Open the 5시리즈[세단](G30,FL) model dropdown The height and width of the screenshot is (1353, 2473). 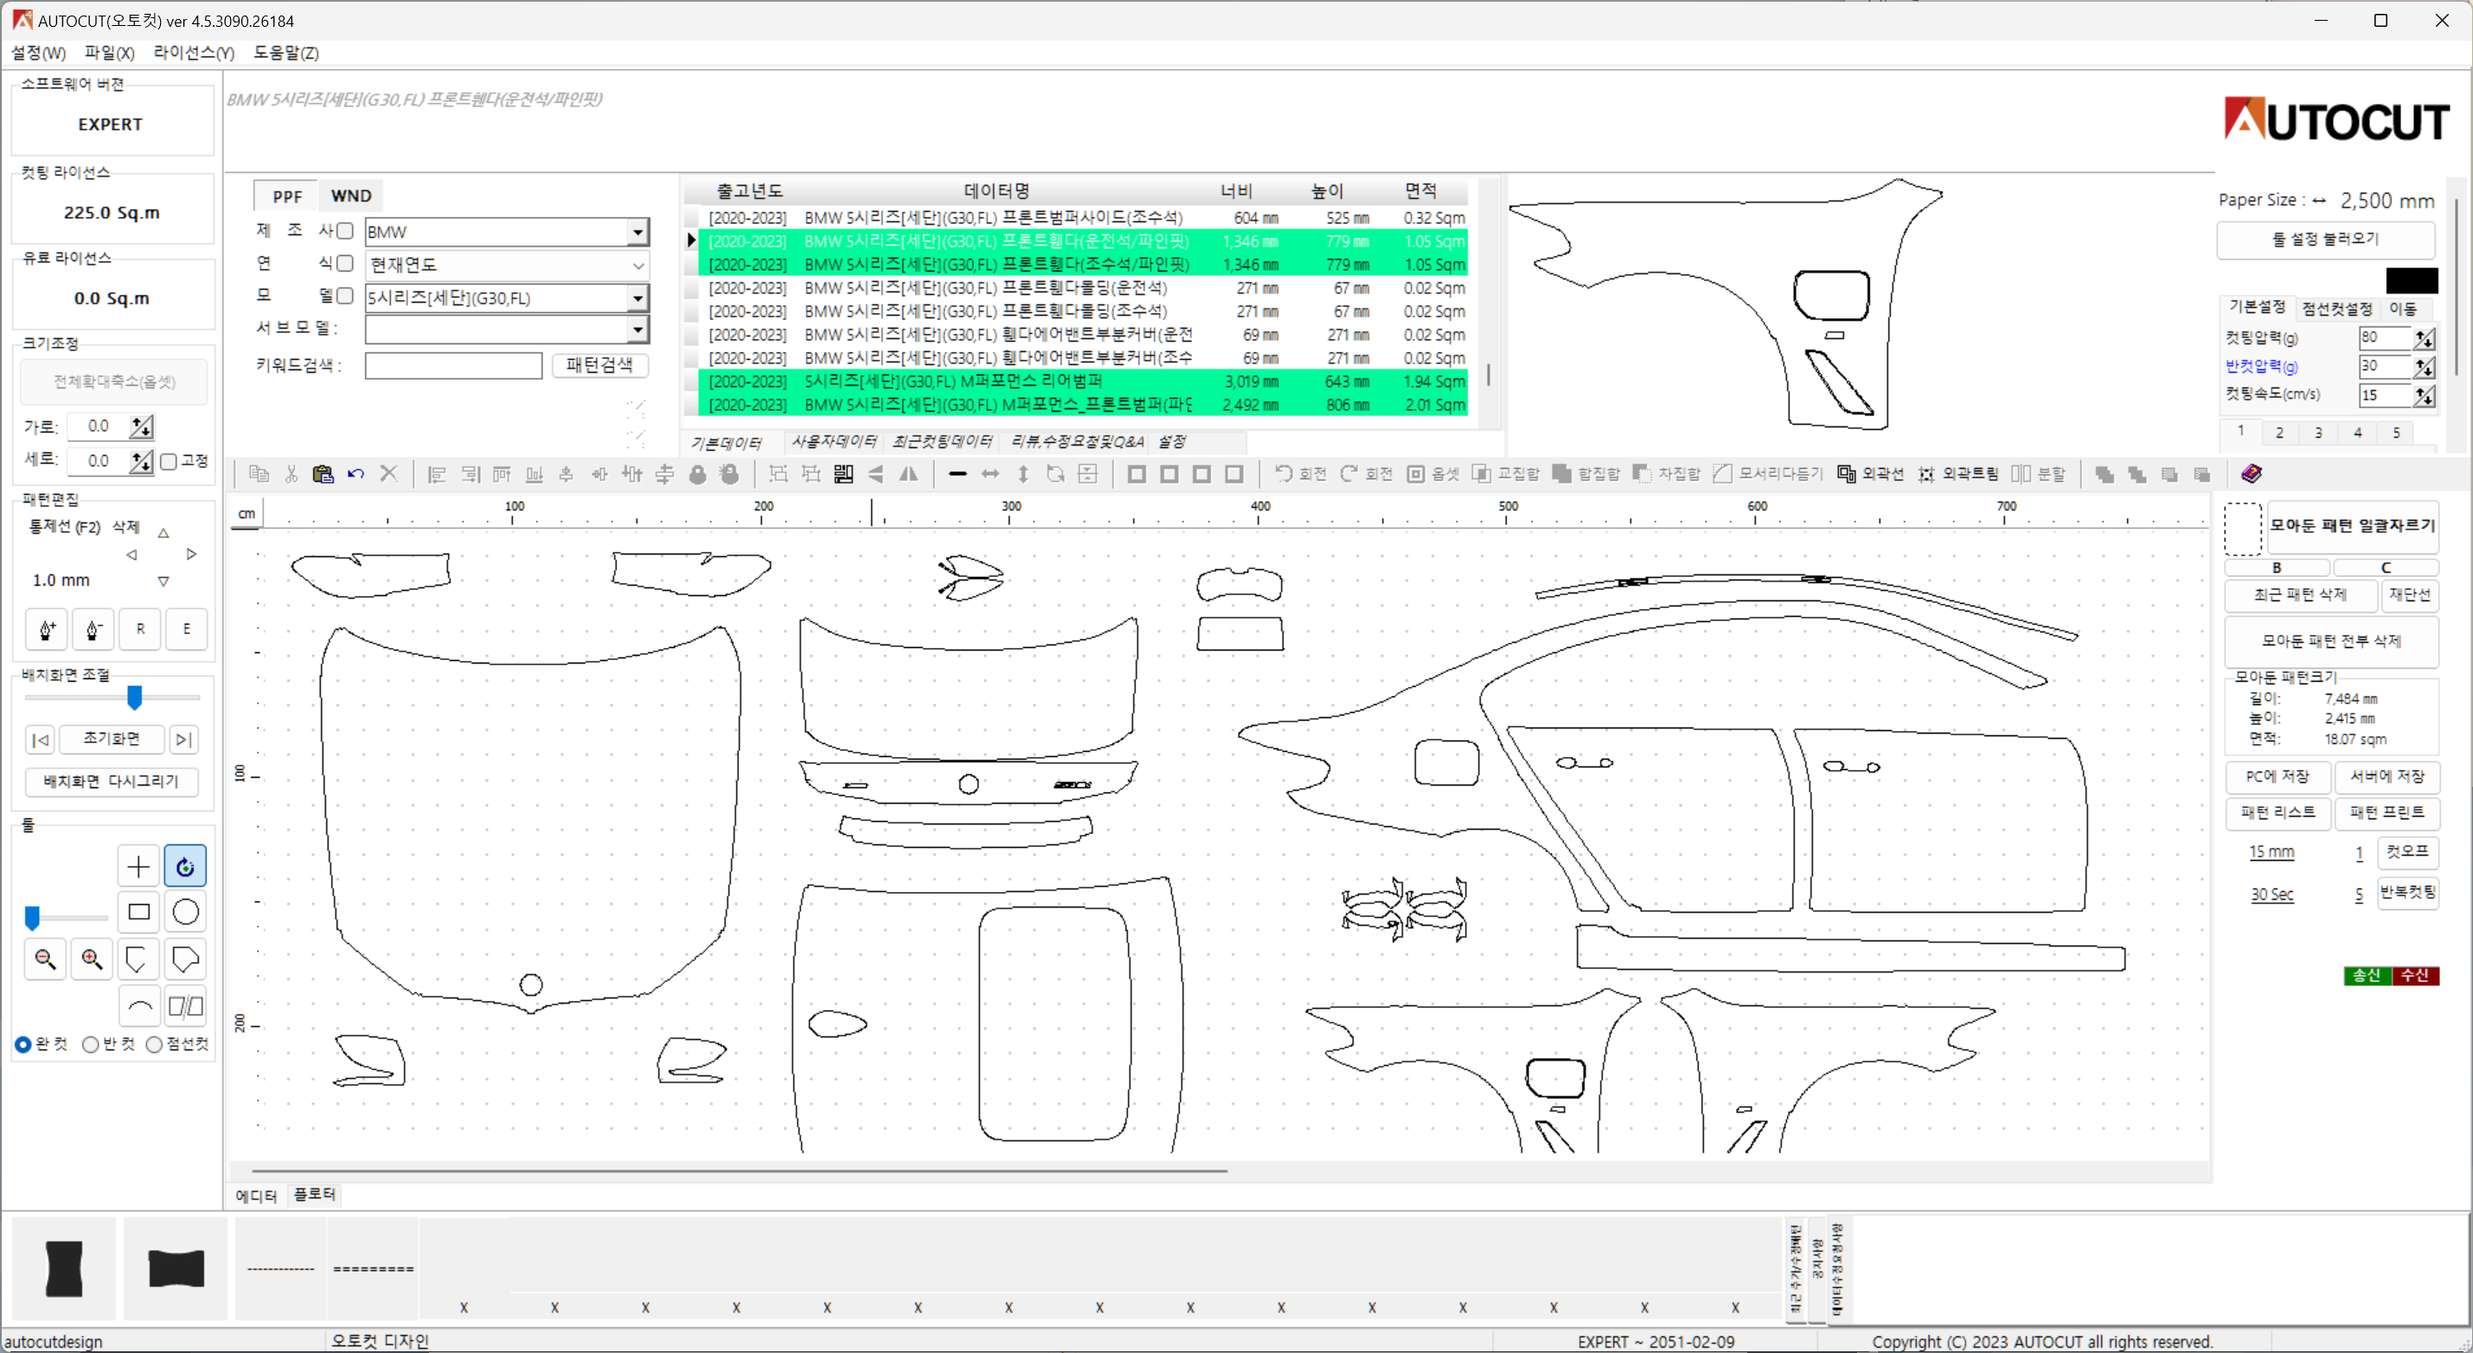point(637,298)
